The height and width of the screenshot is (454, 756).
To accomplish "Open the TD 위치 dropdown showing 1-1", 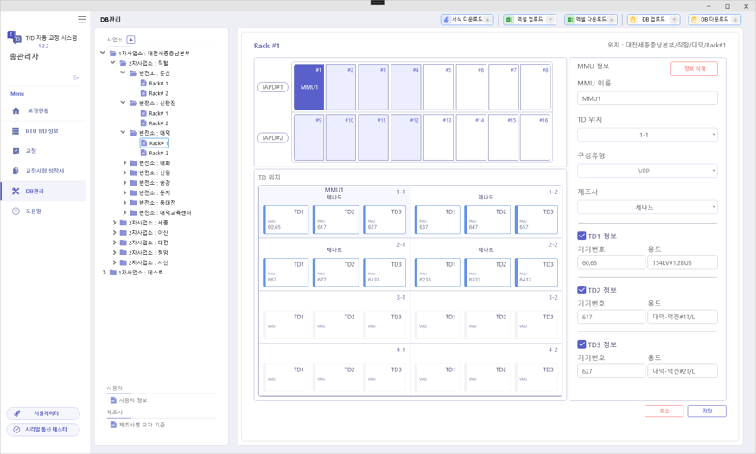I will click(647, 136).
